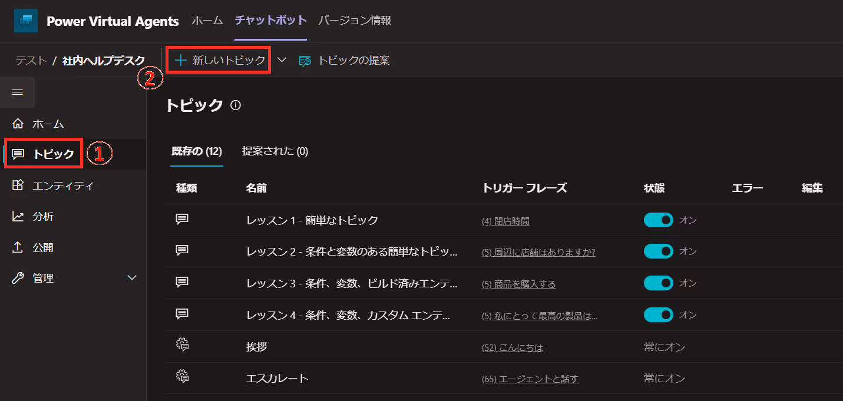Click 常にオン status in the エスカレート row
This screenshot has width=843, height=401.
point(665,378)
